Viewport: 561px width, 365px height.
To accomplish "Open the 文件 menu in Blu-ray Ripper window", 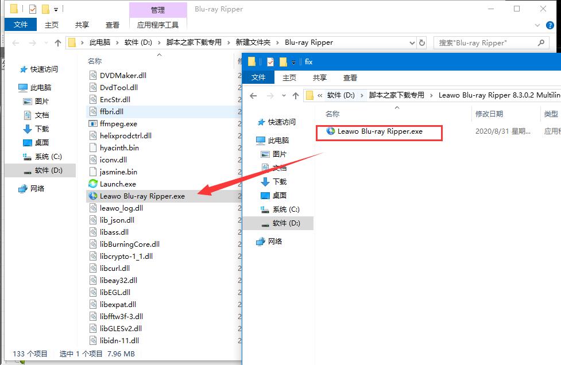I will tap(21, 25).
